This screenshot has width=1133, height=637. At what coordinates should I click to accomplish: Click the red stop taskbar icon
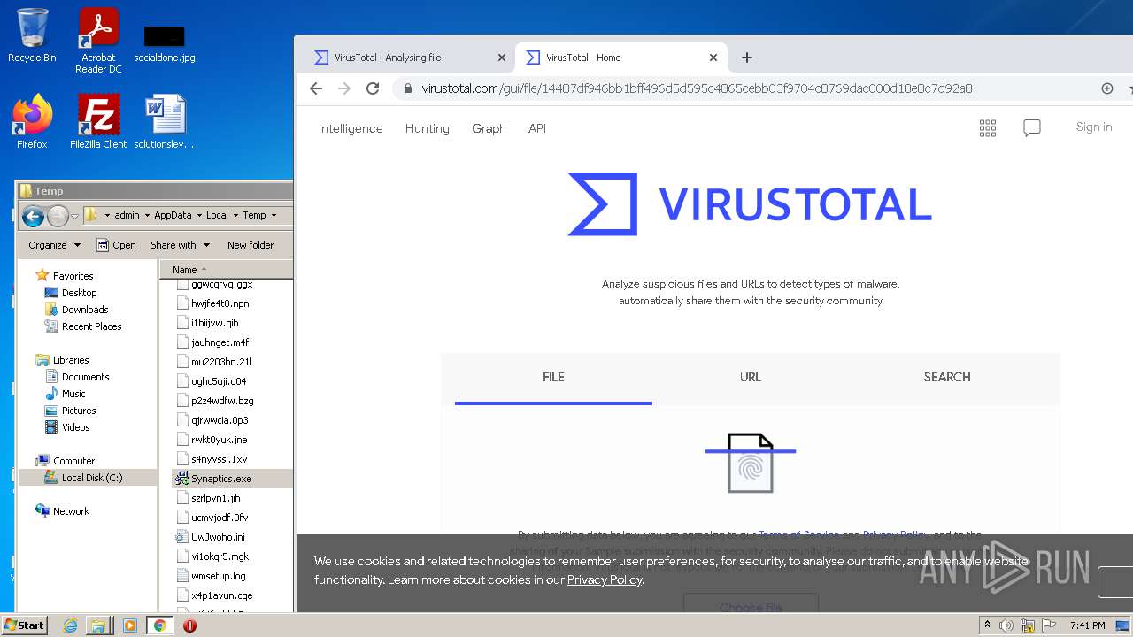coord(189,625)
